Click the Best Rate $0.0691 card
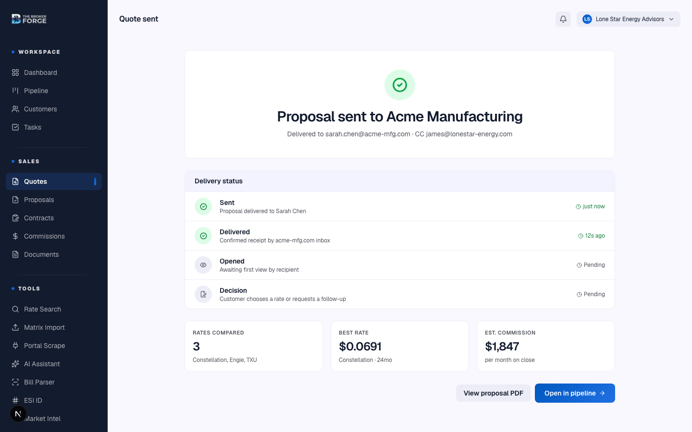This screenshot has height=432, width=692. pos(400,346)
